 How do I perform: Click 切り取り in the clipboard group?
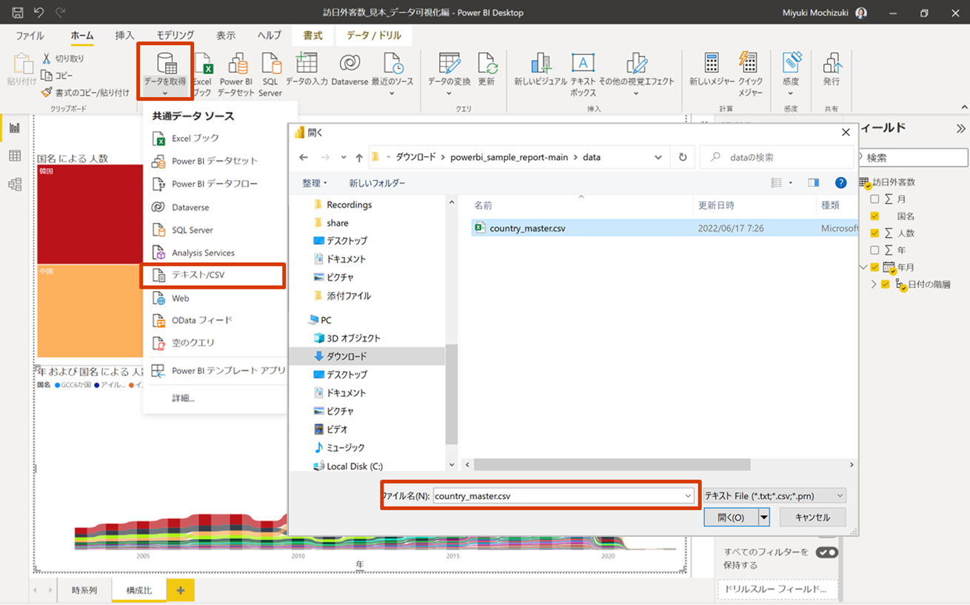click(63, 59)
